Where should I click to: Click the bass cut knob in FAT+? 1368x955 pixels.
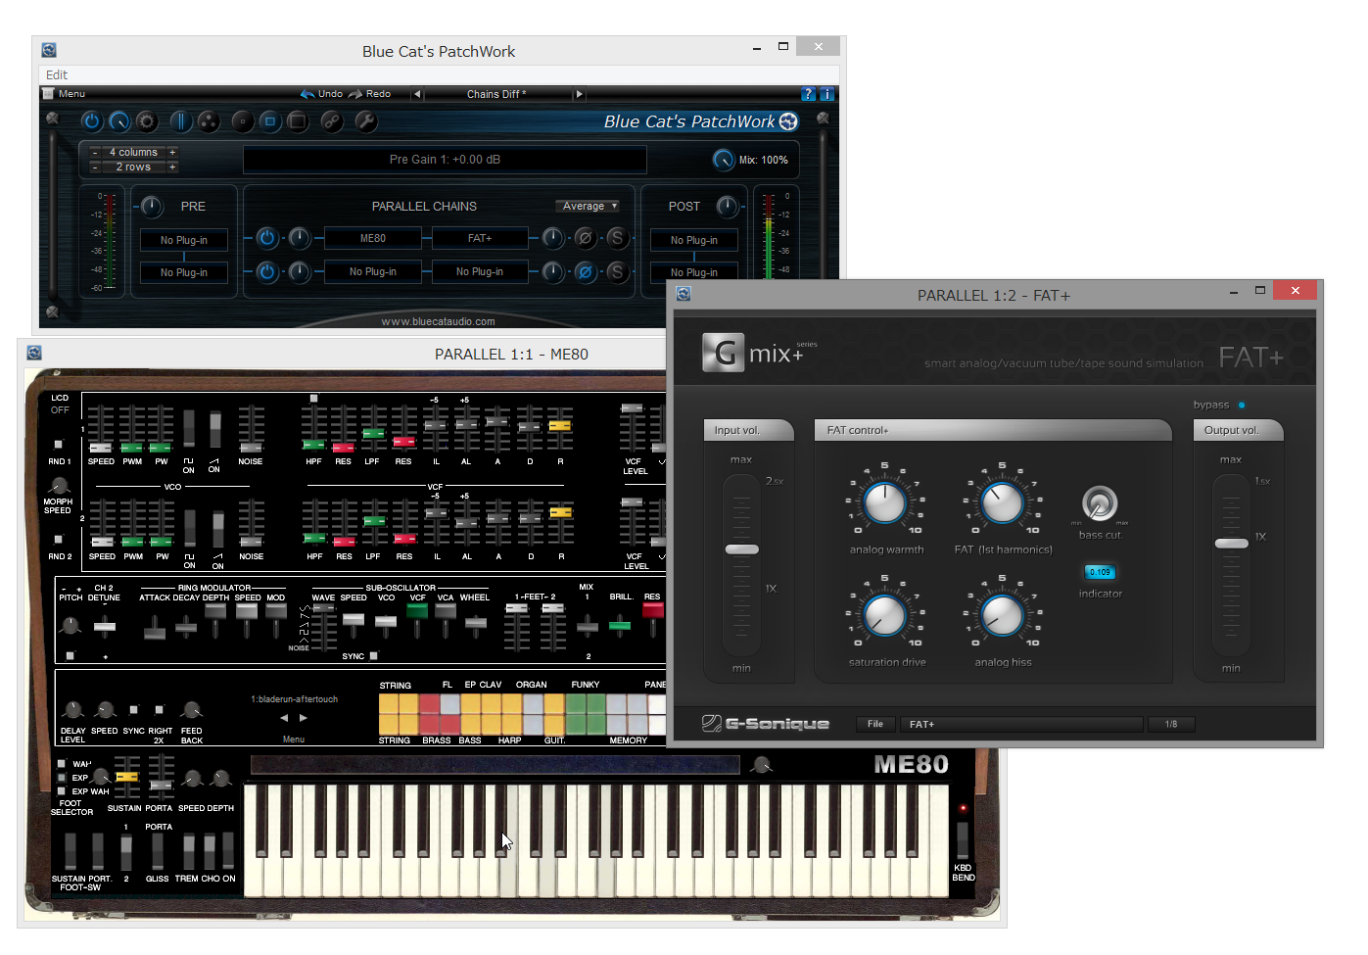click(1100, 503)
